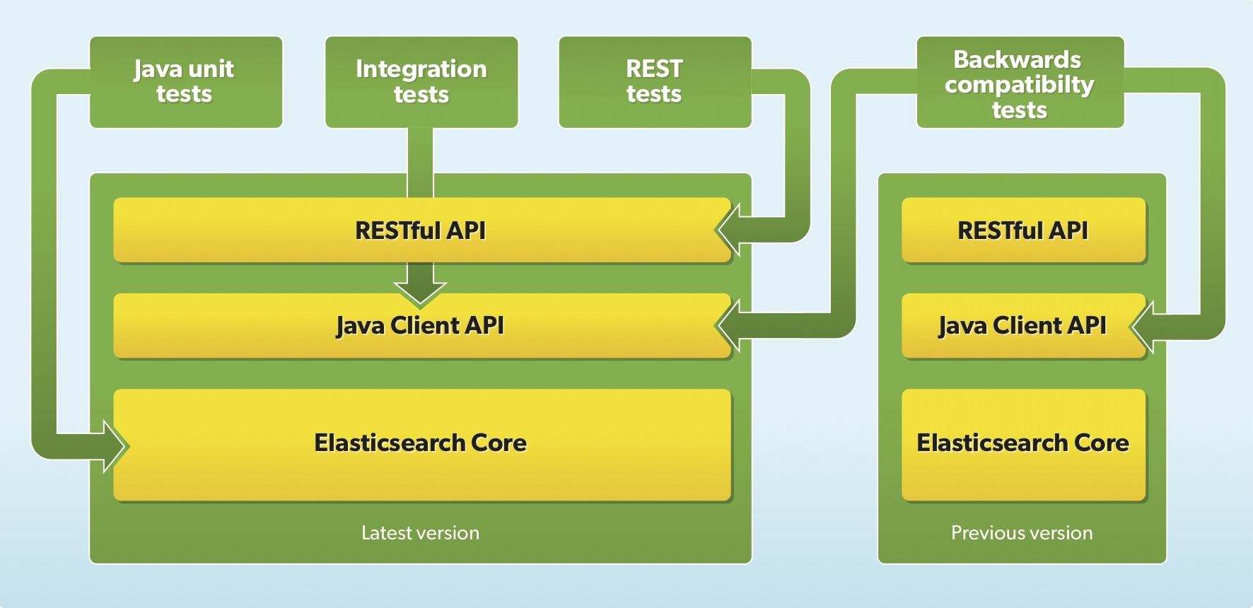Click RESTful API block in Previous version

coord(1023,230)
